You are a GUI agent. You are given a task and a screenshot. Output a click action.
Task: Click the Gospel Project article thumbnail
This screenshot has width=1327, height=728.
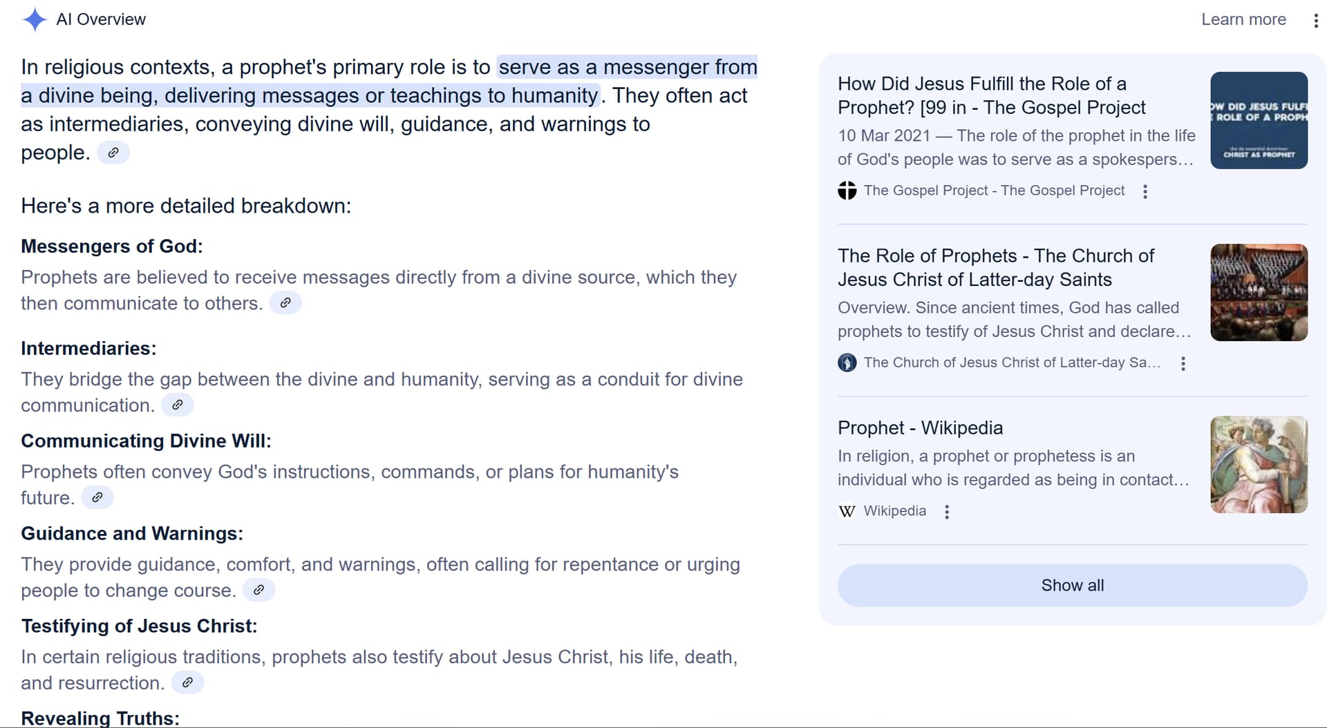click(1259, 120)
